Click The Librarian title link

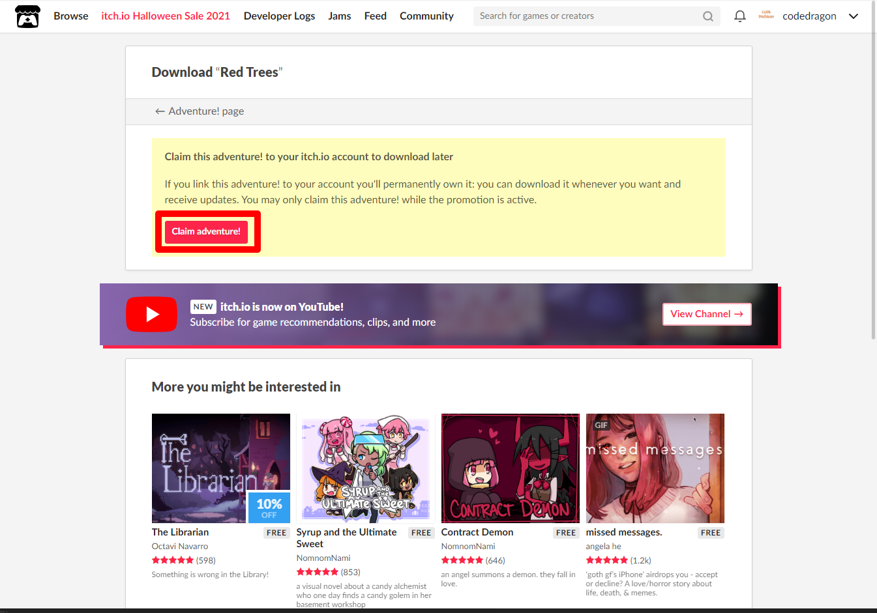tap(181, 532)
